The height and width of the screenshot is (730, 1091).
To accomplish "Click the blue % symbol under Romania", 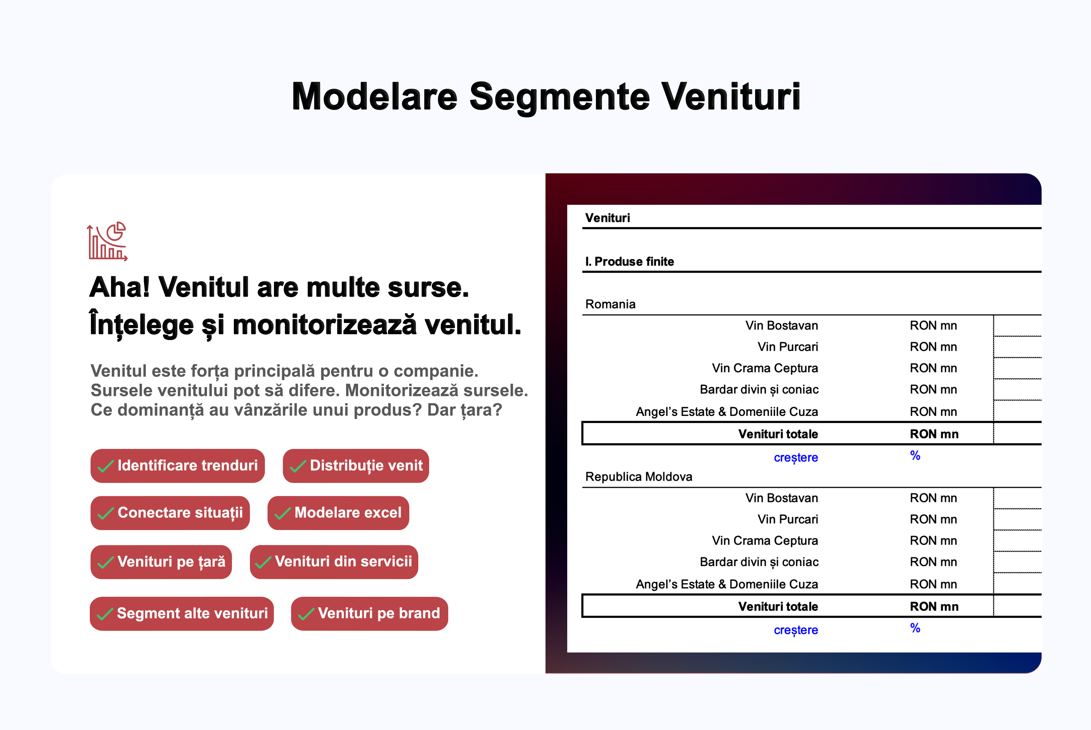I will 915,456.
